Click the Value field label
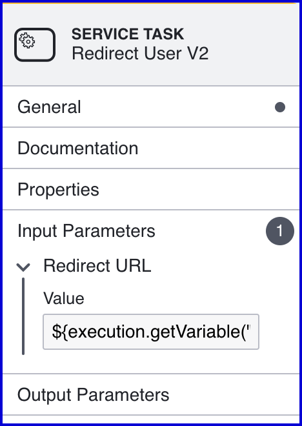302x426 pixels. [64, 298]
